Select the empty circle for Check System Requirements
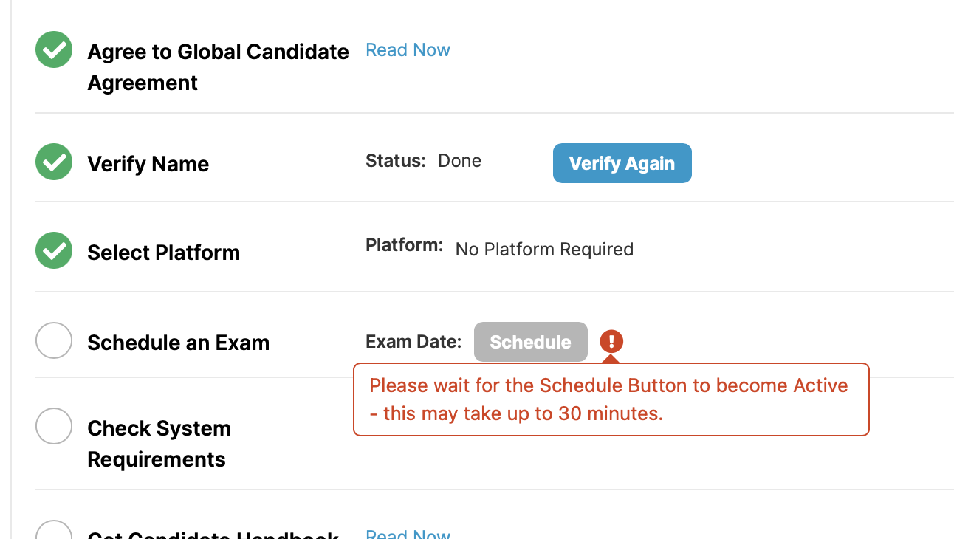The height and width of the screenshot is (539, 954). (x=54, y=426)
